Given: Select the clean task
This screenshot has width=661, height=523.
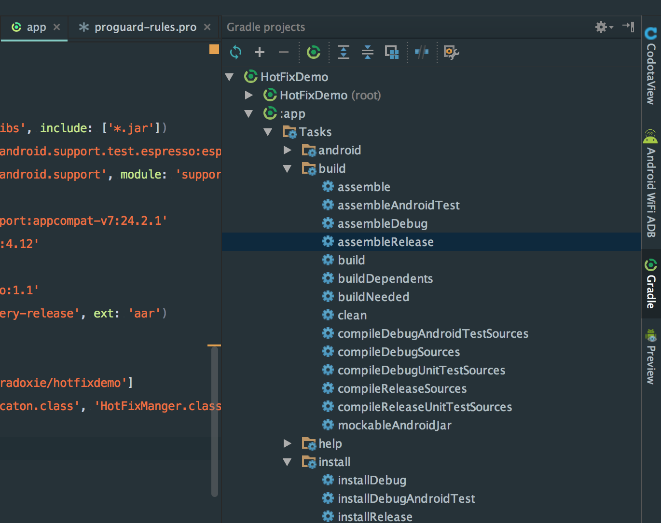Looking at the screenshot, I should [x=352, y=316].
